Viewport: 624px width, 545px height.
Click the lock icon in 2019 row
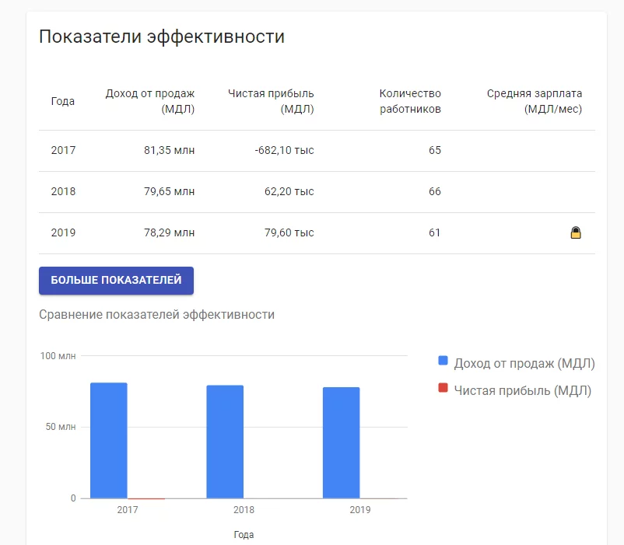[576, 232]
